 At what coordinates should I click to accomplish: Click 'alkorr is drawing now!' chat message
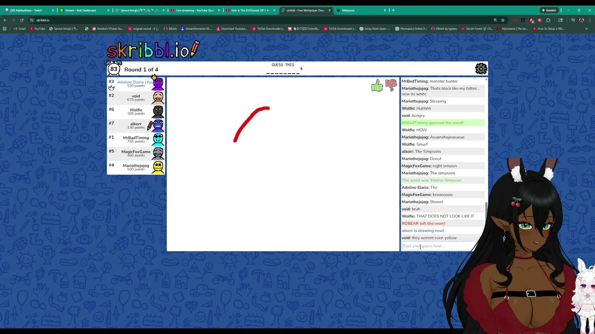pyautogui.click(x=423, y=231)
